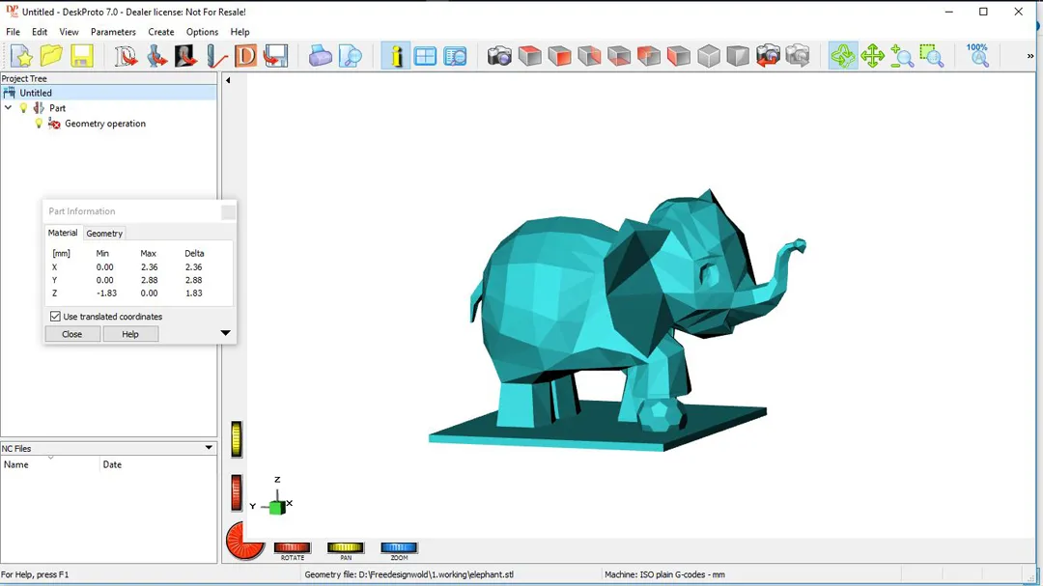Click the Save project floppy disk icon
Image resolution: width=1043 pixels, height=586 pixels.
(81, 56)
